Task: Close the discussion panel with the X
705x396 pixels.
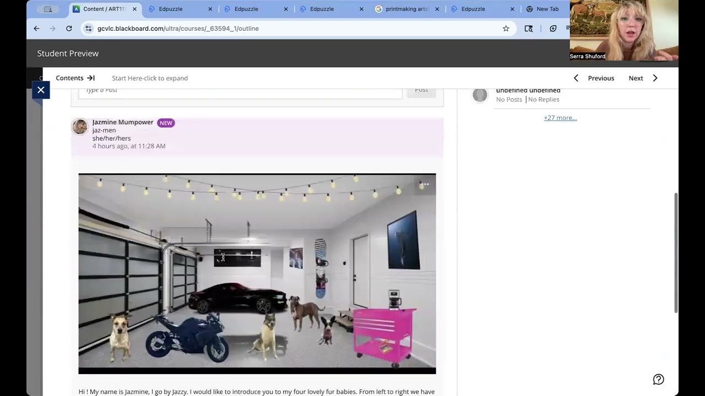Action: point(41,90)
